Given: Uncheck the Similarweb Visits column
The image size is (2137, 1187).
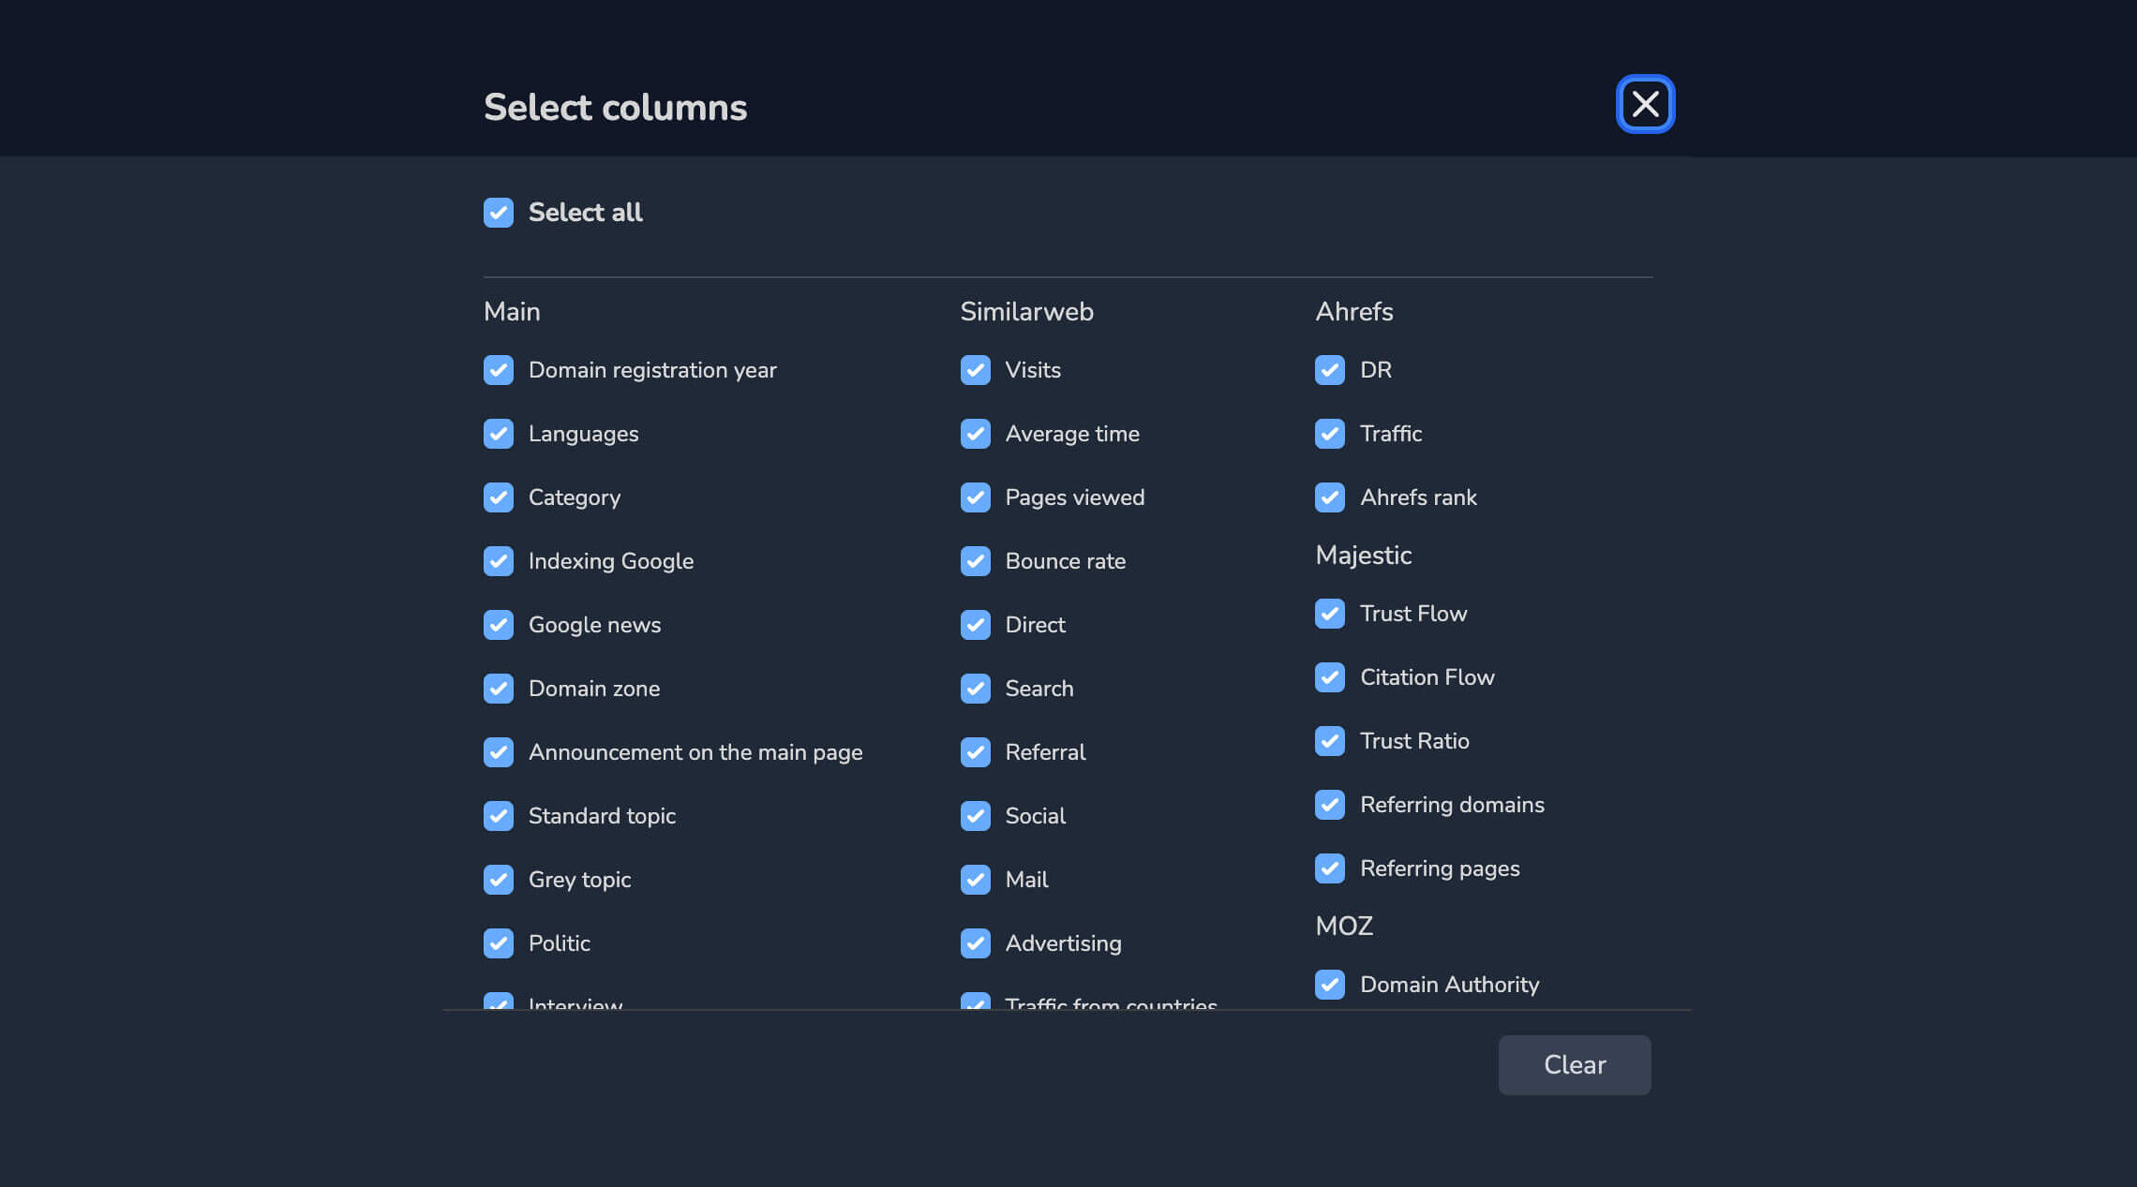Looking at the screenshot, I should click(975, 370).
